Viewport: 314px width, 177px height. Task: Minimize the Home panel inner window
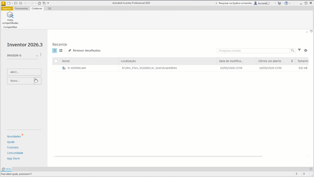coord(307,31)
